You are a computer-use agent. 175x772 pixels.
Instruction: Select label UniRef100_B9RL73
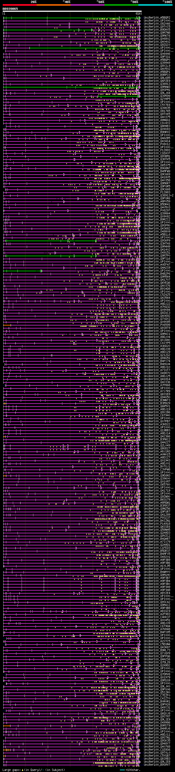(x=157, y=651)
